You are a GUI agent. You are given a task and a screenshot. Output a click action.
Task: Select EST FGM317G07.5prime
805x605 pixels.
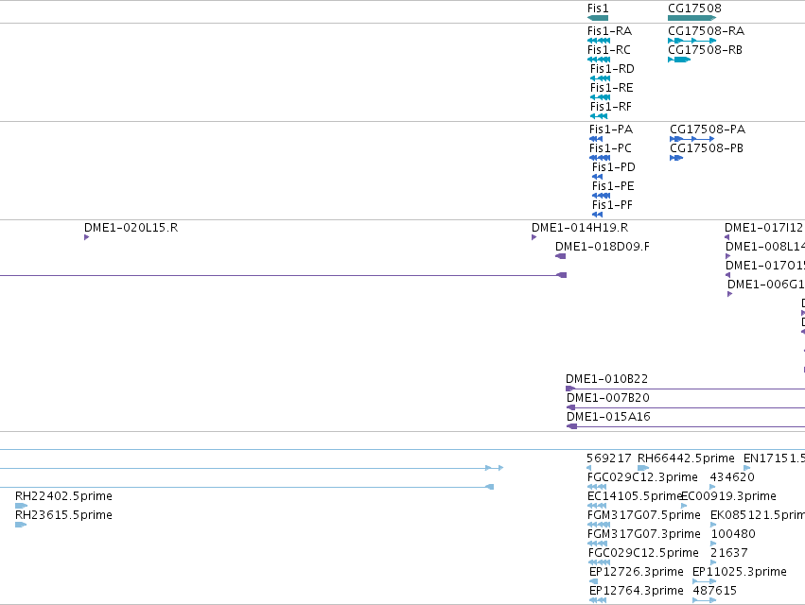click(644, 515)
